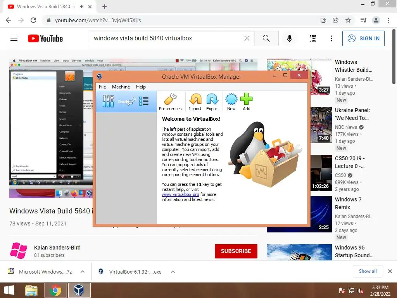Viewport: 397px width, 298px height.
Task: Reload the YouTube page
Action: click(33, 20)
